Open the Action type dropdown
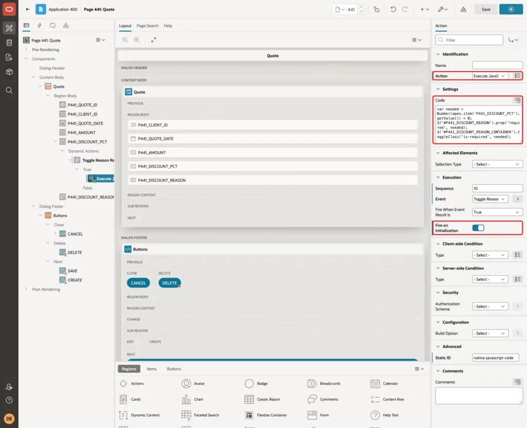527x428 pixels. [x=490, y=76]
